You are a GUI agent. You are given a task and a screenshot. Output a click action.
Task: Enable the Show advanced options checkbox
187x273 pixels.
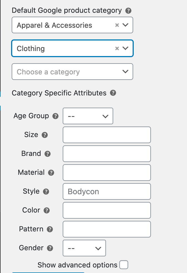click(x=124, y=265)
